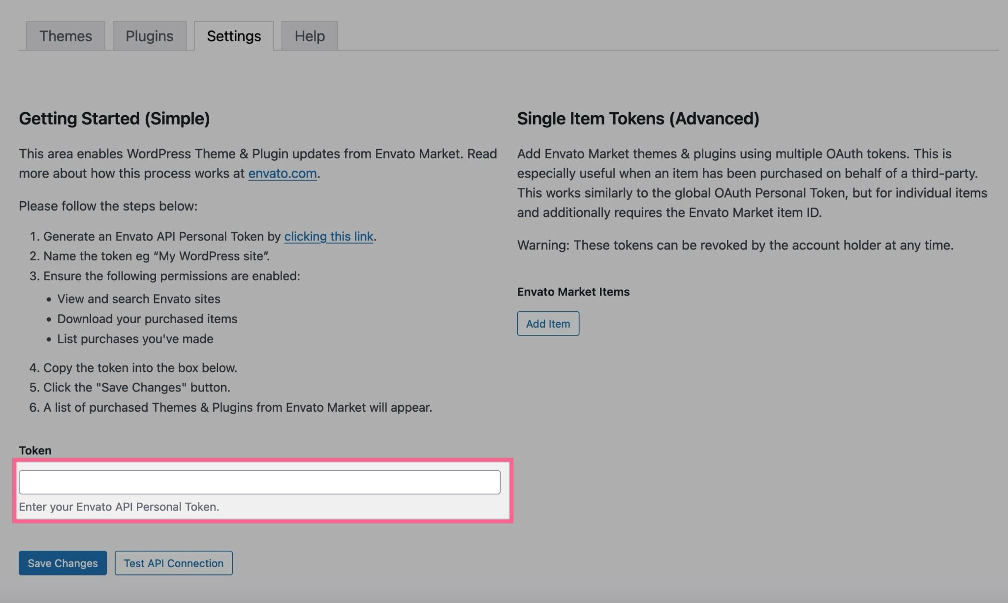Open the envato.com link

coord(283,174)
